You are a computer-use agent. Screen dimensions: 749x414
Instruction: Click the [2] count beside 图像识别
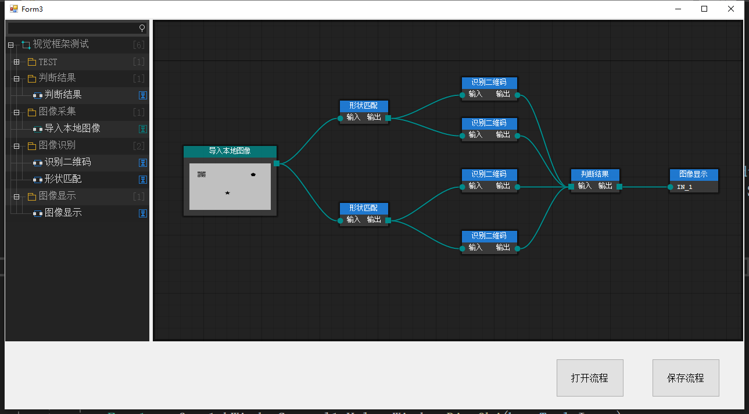coord(139,146)
